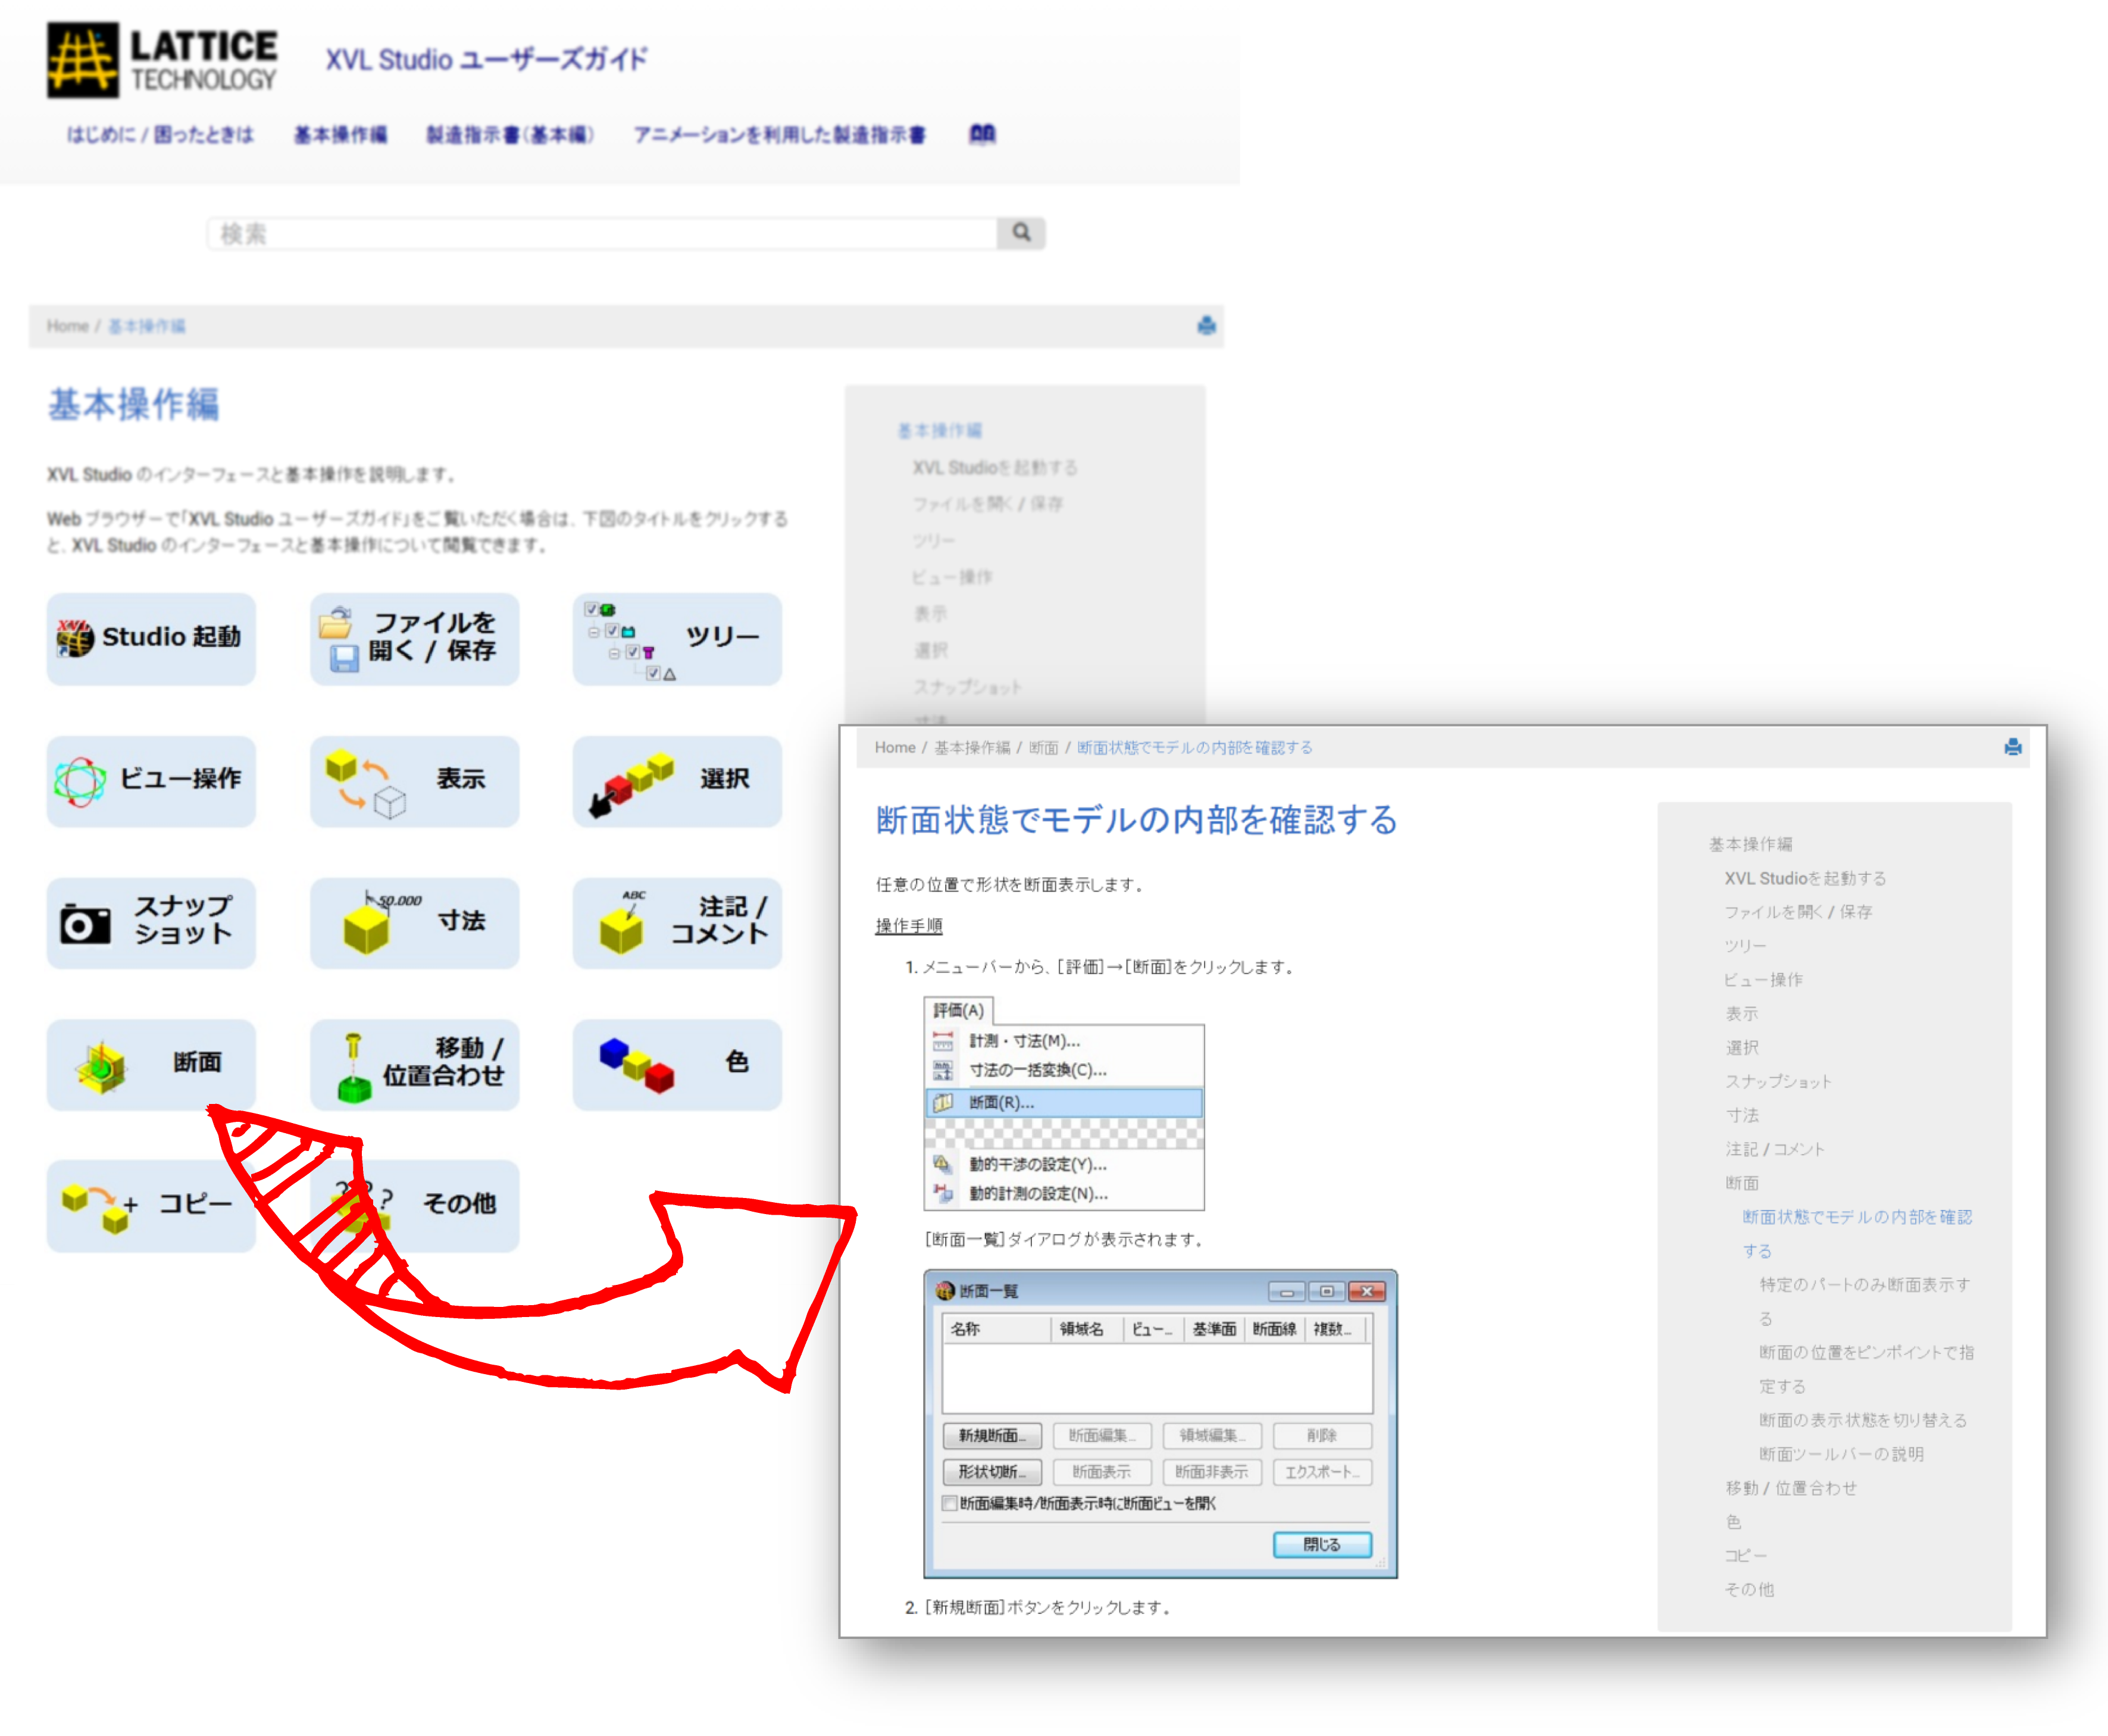
Task: Click 動的計測の設定(N)... menu entry
Action: (1064, 1193)
